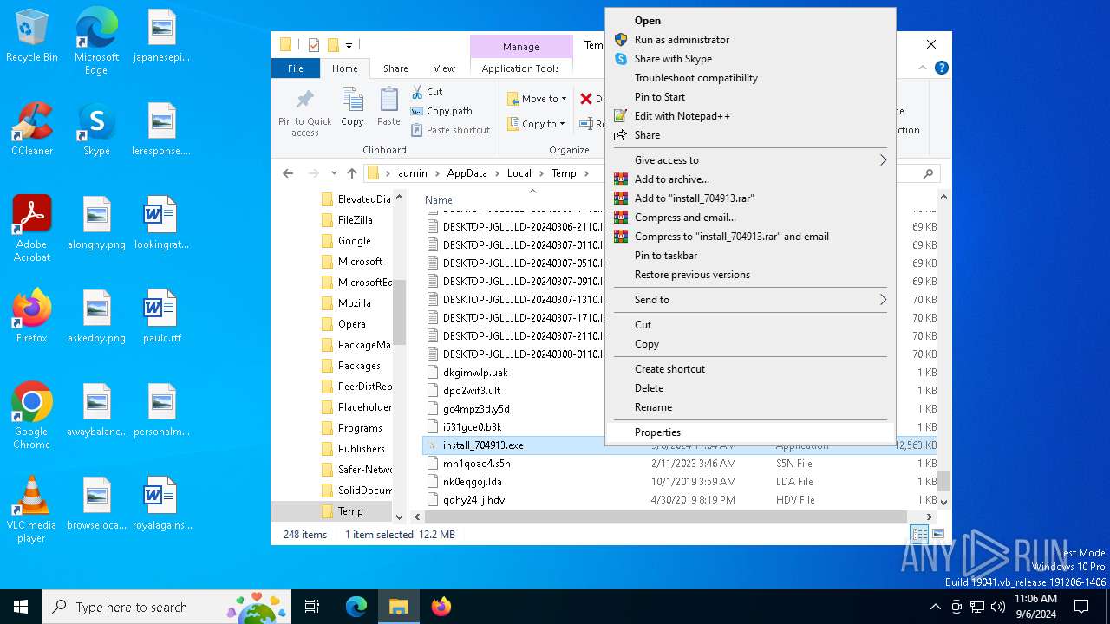The image size is (1110, 624).
Task: Open Explorer help question mark
Action: [x=941, y=68]
